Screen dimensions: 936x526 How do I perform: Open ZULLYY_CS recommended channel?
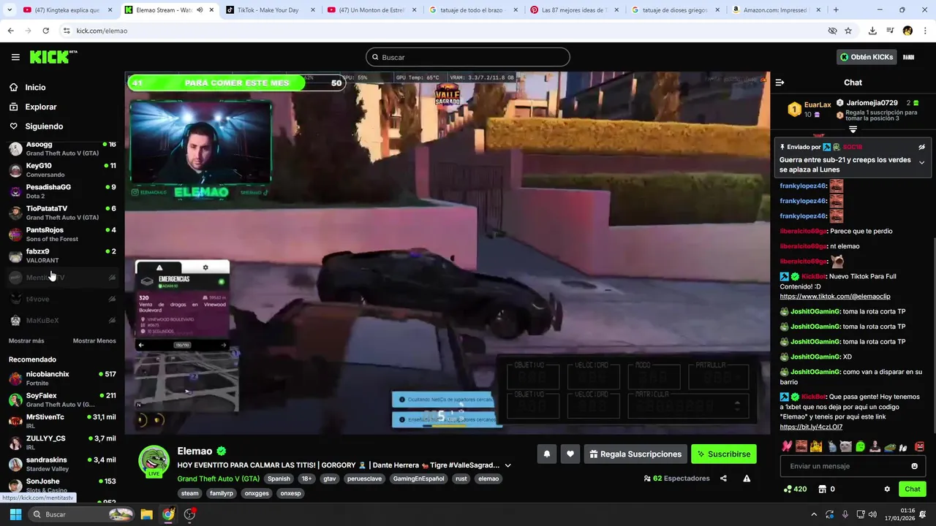62,443
